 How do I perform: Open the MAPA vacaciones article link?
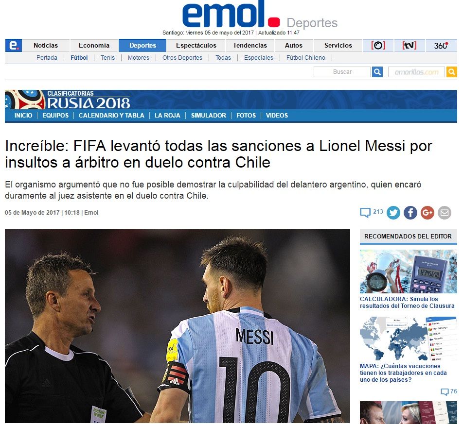pos(403,373)
